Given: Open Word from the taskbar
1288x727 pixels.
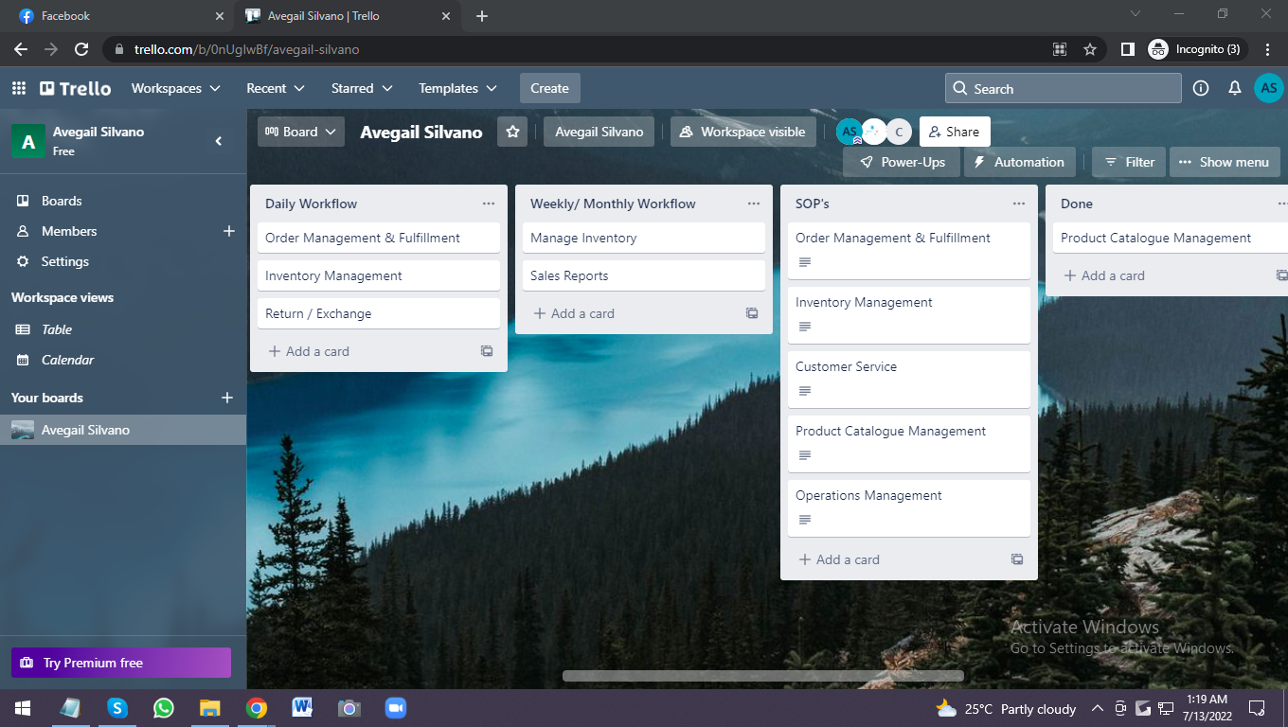Looking at the screenshot, I should pyautogui.click(x=302, y=708).
